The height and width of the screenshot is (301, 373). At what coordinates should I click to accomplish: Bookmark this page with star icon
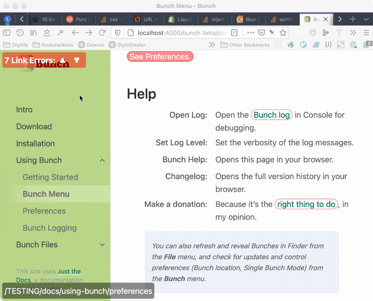pyautogui.click(x=283, y=33)
